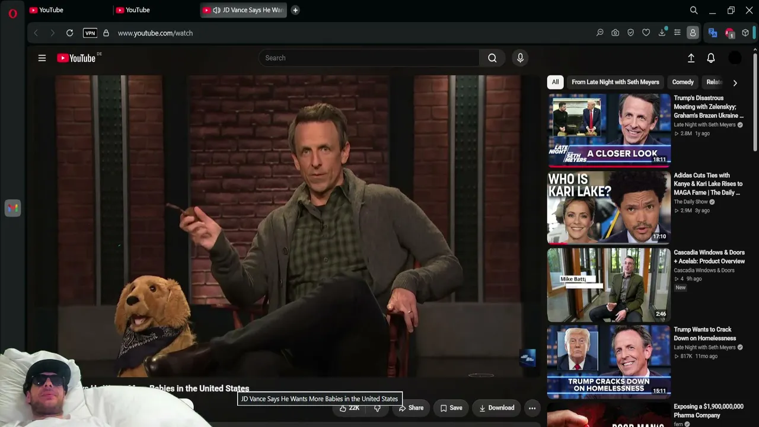View site security lock info
This screenshot has width=759, height=427.
click(x=106, y=33)
